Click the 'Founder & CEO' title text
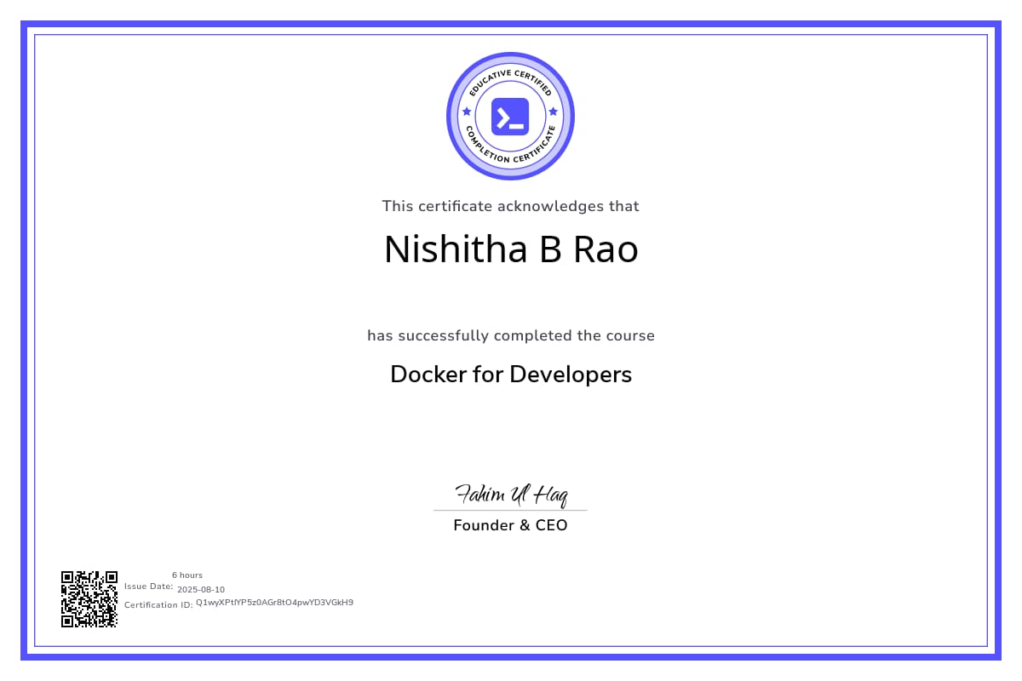 [510, 525]
